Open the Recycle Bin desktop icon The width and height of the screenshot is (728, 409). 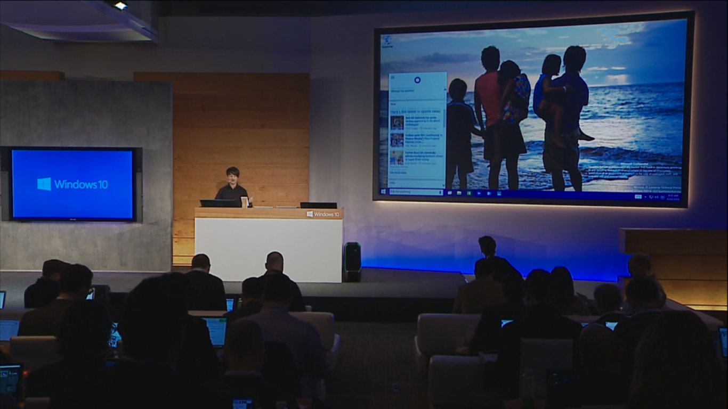coord(387,42)
